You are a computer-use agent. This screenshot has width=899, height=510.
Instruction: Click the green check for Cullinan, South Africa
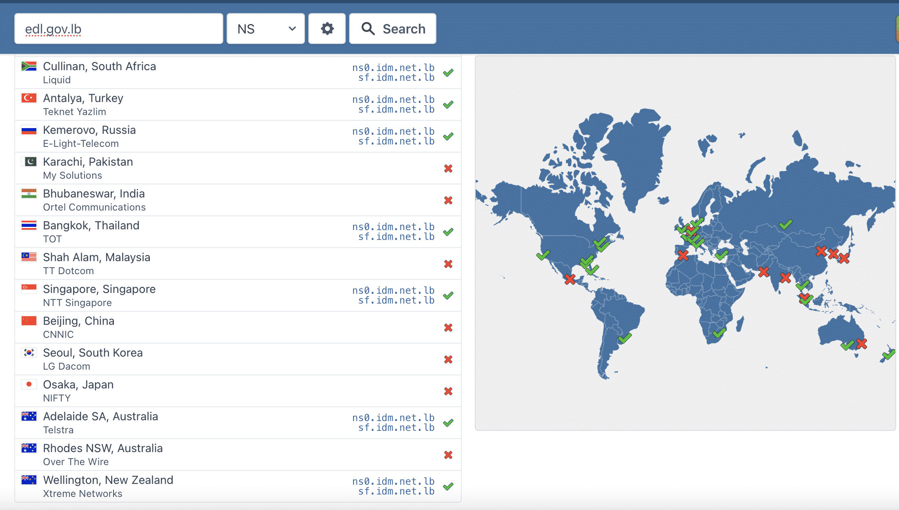click(448, 73)
